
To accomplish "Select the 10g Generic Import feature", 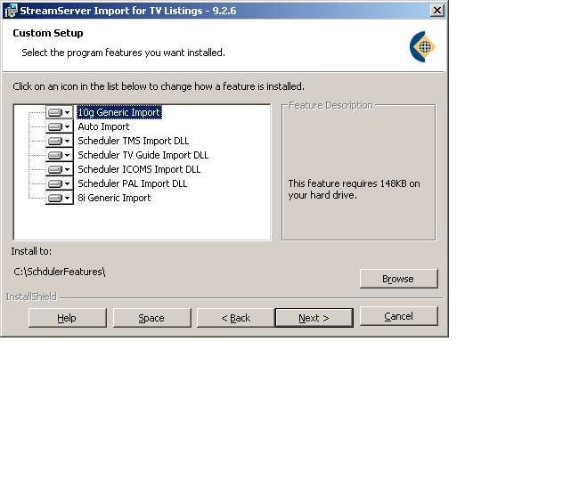I will (118, 112).
